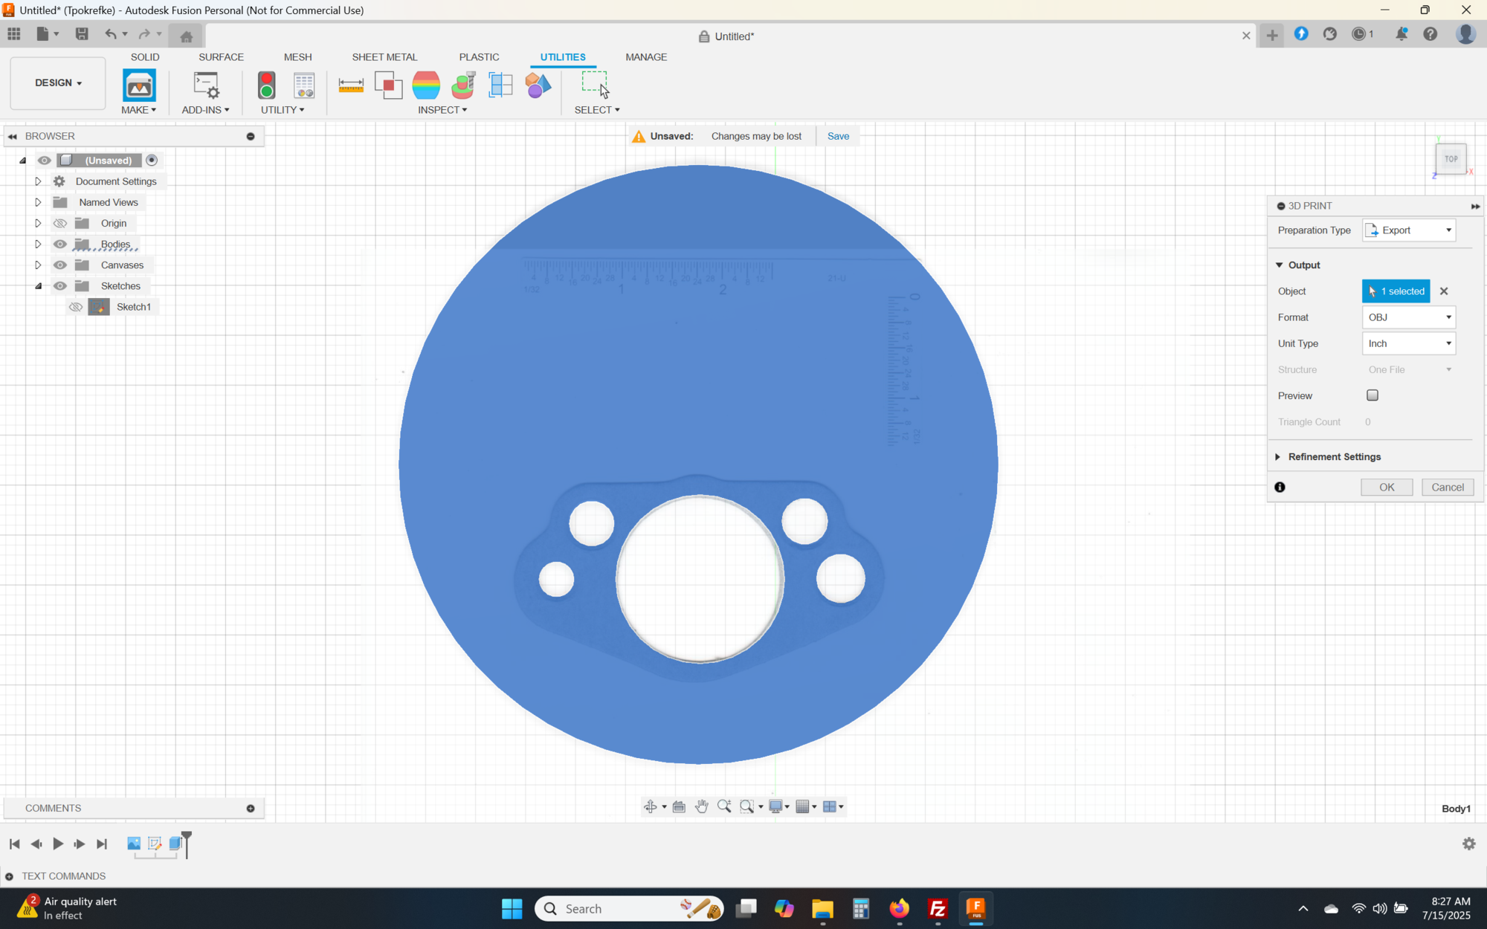This screenshot has width=1487, height=929.
Task: Open the Scripts and Add-Ins icon
Action: (x=206, y=85)
